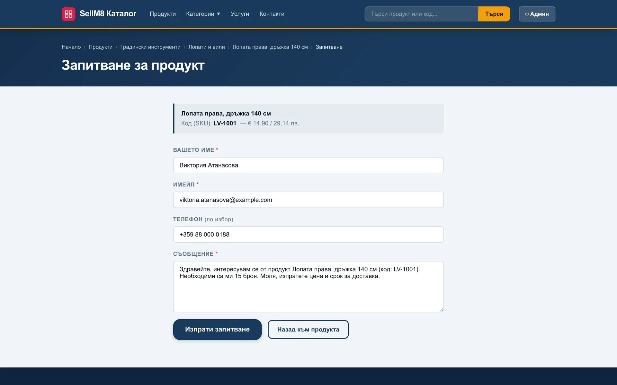This screenshot has width=617, height=385.
Task: Go to Начало in breadcrumbs
Action: tap(71, 47)
